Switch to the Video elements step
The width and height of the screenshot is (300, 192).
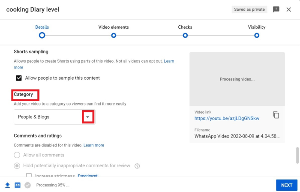[114, 36]
